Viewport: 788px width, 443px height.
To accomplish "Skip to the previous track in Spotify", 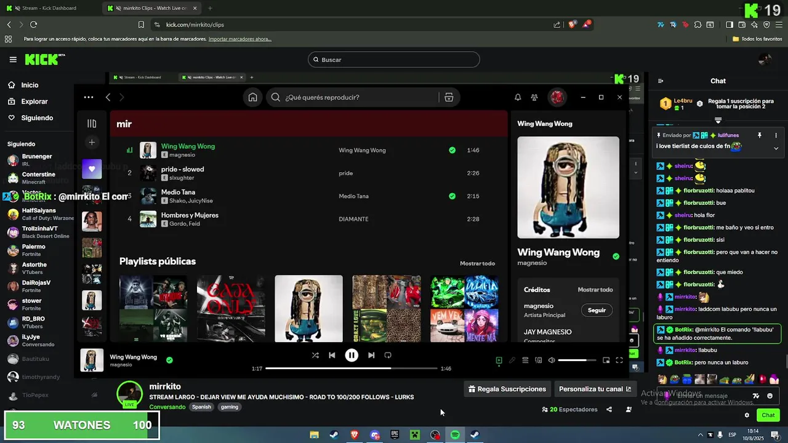I will pos(332,355).
